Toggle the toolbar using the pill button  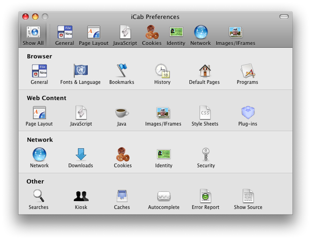click(284, 17)
